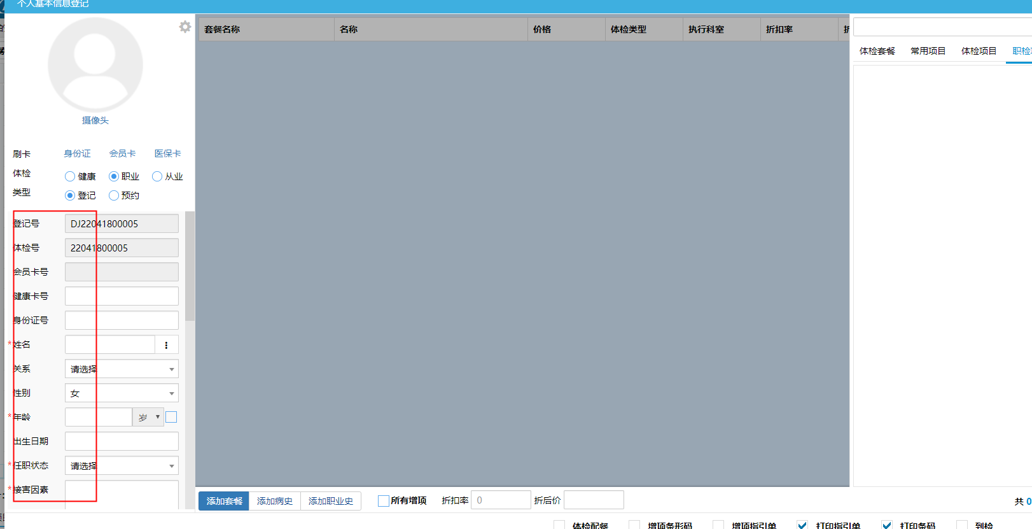
Task: Click the 折后价 input field
Action: [594, 500]
